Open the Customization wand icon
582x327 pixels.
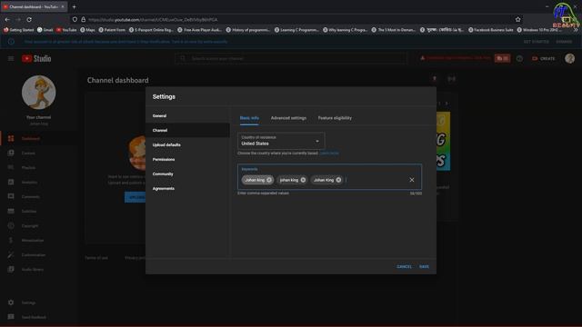[x=11, y=254]
